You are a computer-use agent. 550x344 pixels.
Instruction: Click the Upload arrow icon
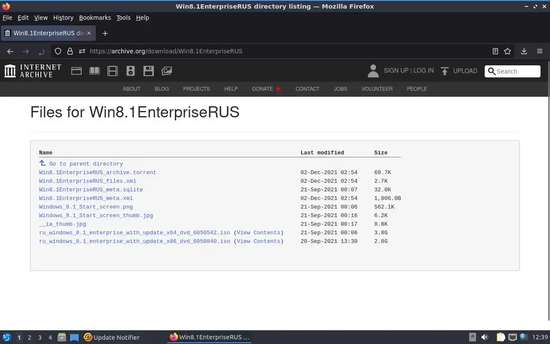point(445,71)
